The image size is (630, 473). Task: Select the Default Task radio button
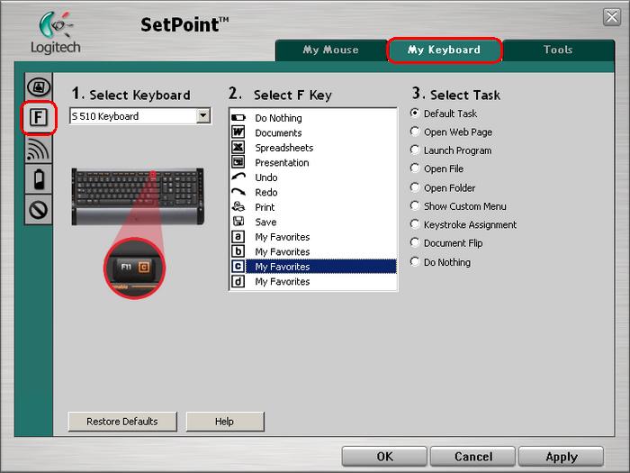point(415,113)
